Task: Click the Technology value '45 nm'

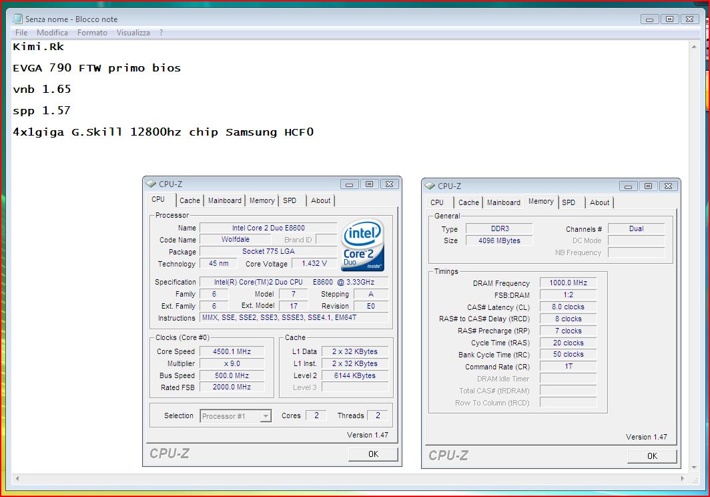Action: [x=218, y=263]
